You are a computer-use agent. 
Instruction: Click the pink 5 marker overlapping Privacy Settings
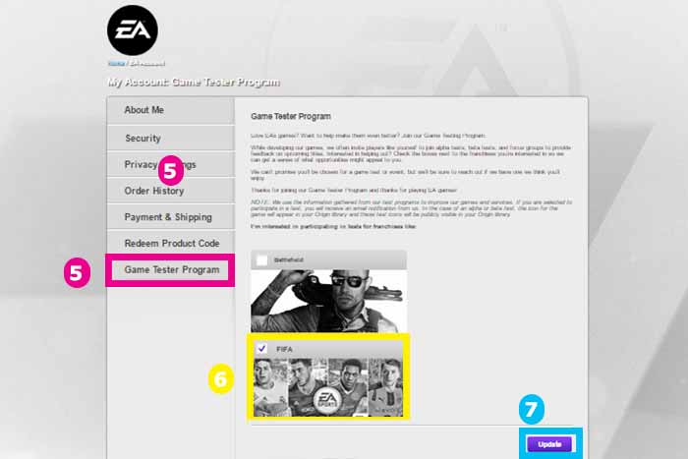tap(171, 170)
